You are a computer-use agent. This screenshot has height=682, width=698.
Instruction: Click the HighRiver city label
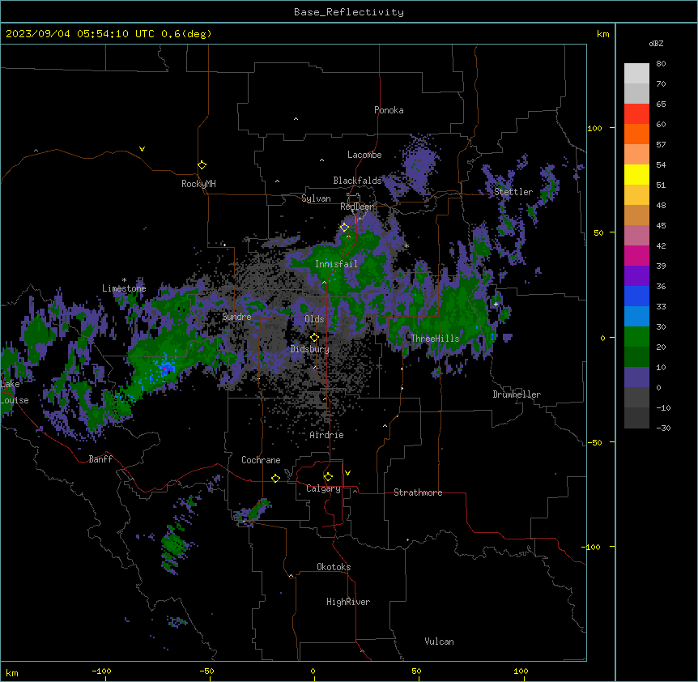pos(347,602)
